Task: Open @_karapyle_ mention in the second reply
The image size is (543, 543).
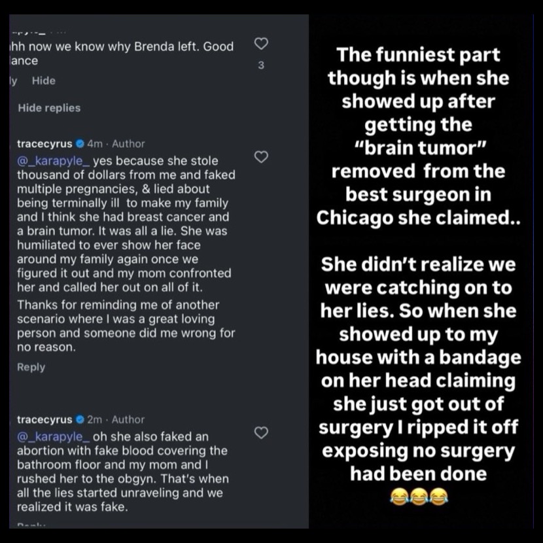Action: (54, 437)
